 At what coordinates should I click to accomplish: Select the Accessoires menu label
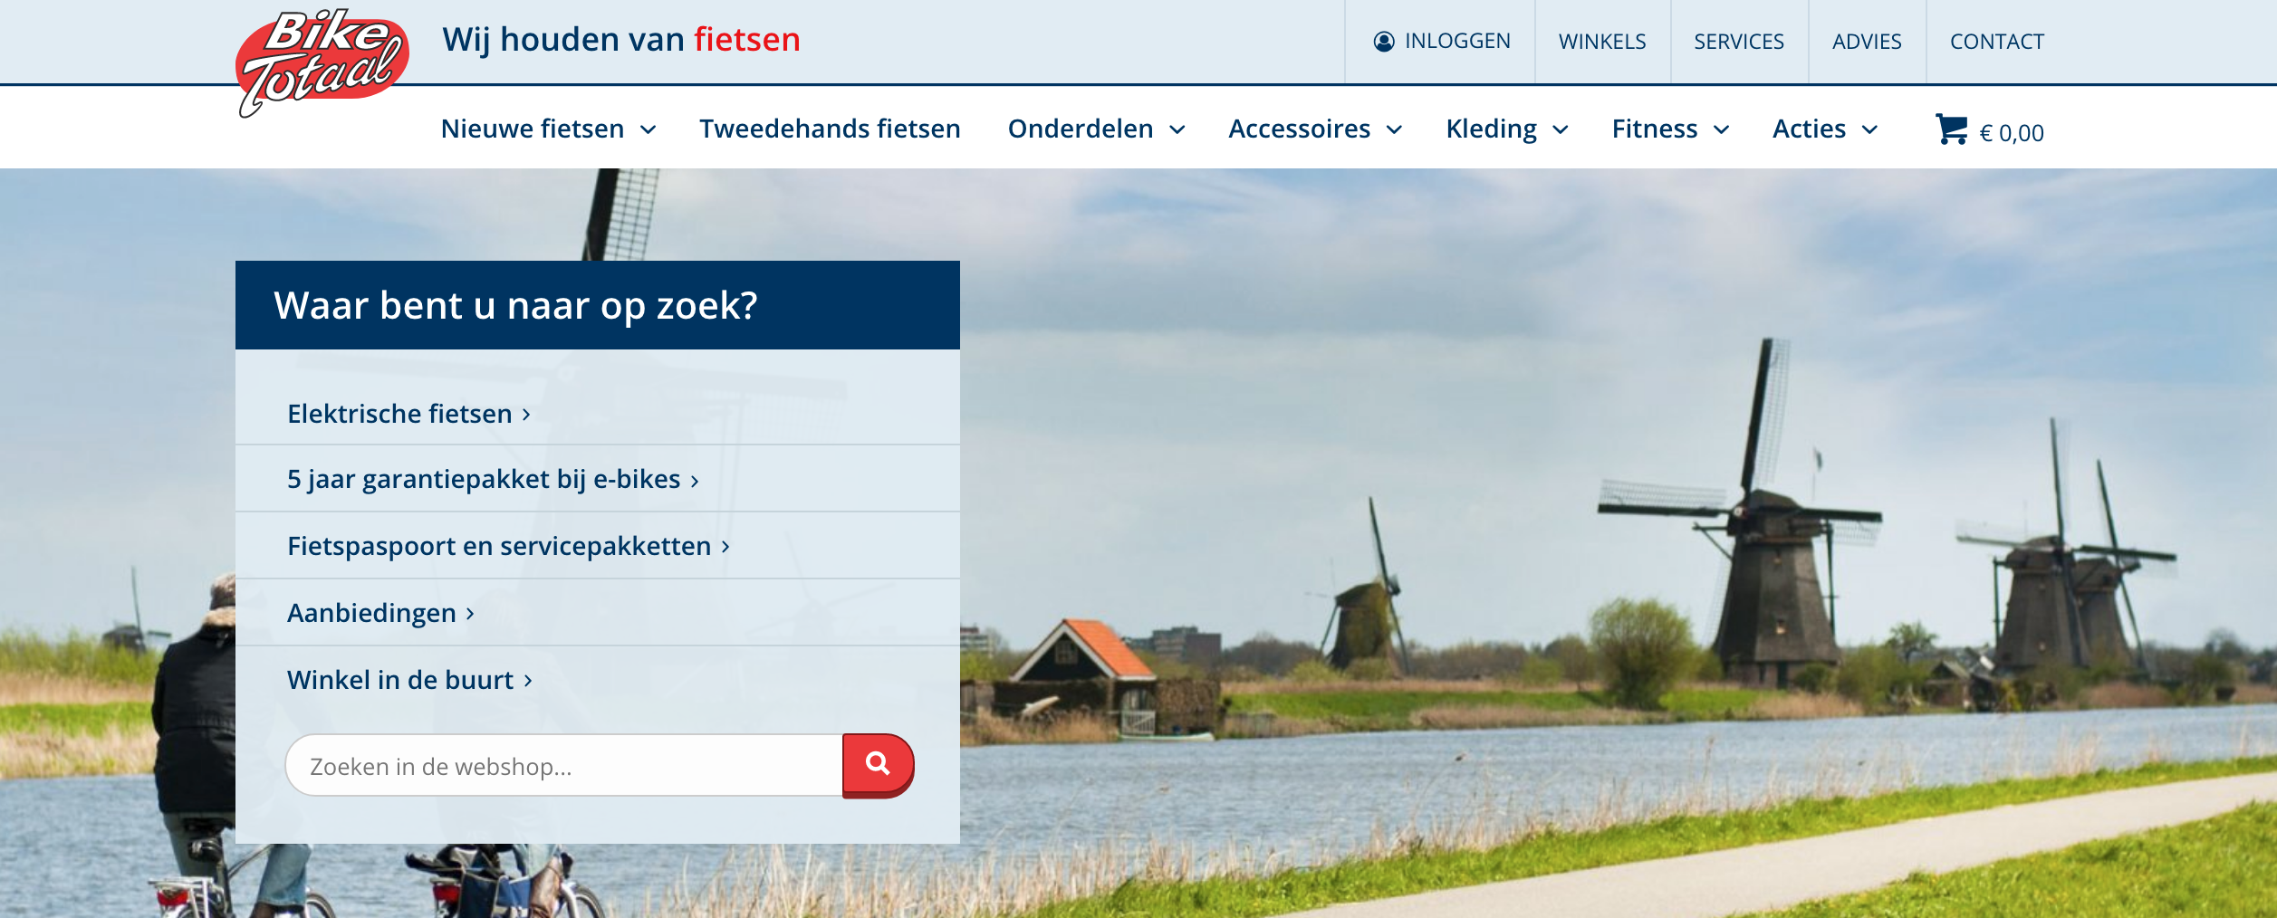1299,129
